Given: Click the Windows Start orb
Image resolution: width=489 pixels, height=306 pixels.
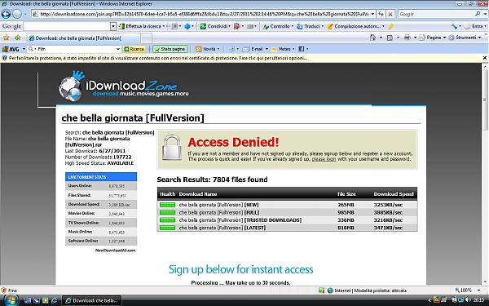Looking at the screenshot, I should [x=11, y=300].
